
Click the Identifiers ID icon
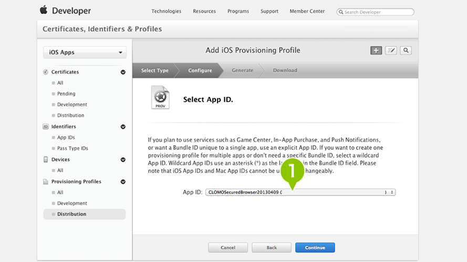point(46,126)
